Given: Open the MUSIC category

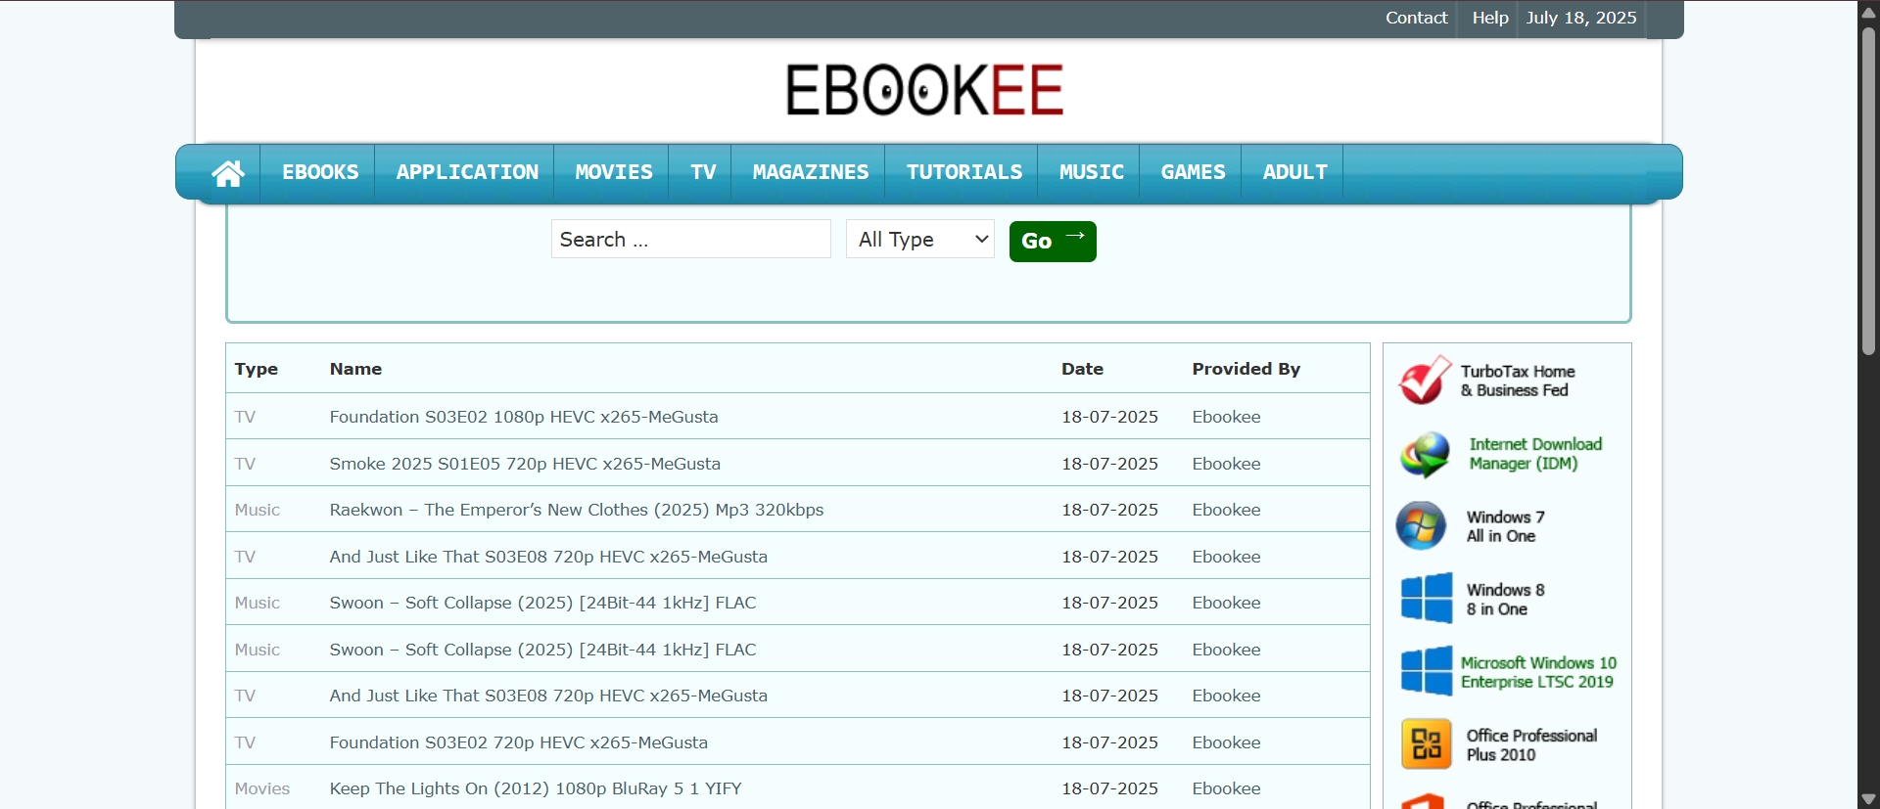Looking at the screenshot, I should (1092, 172).
